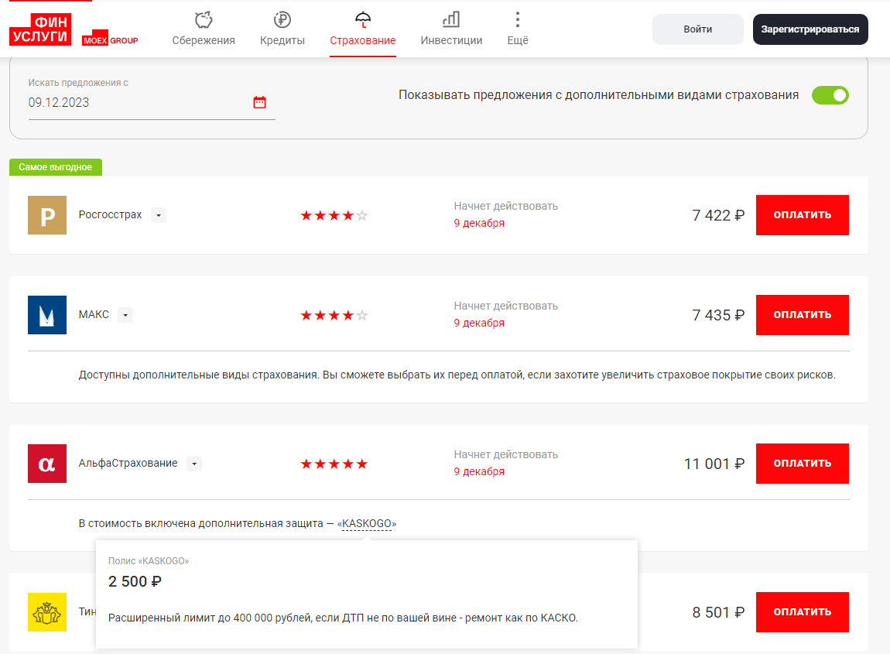Click Росгосстрах start date 9 декабря
The width and height of the screenshot is (890, 654).
[479, 223]
